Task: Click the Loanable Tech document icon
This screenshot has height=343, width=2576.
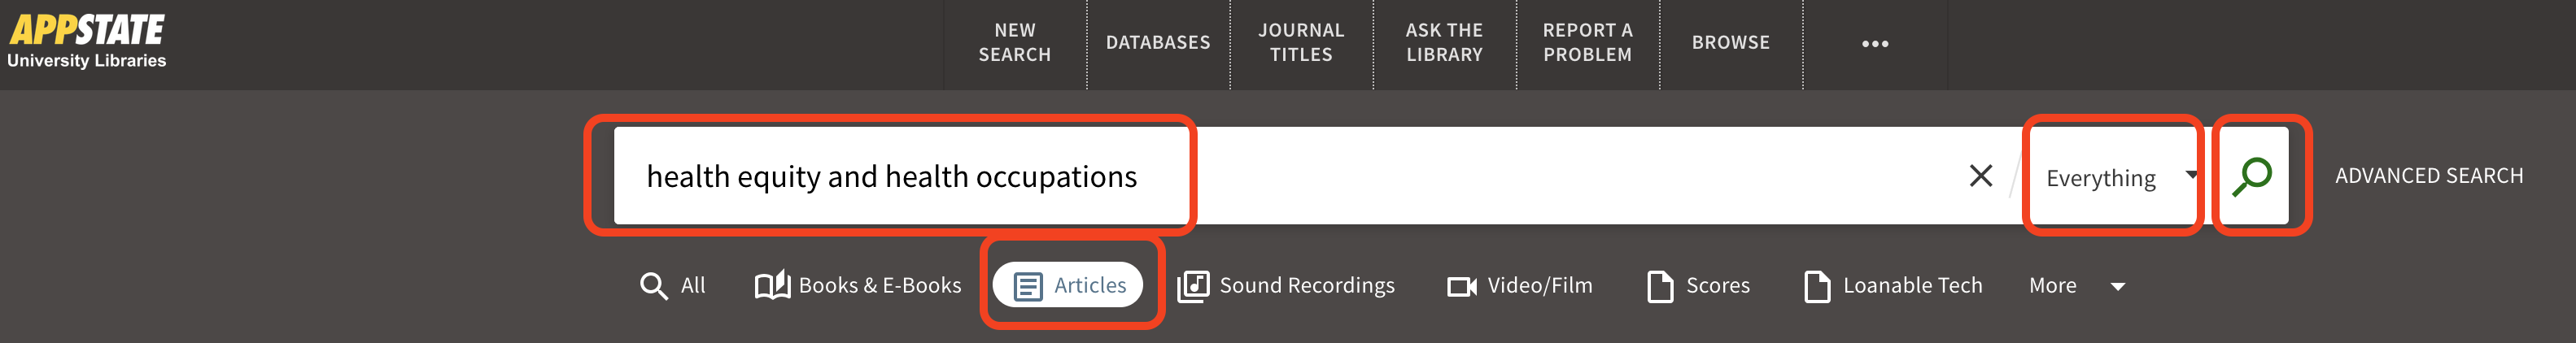Action: [x=1817, y=286]
